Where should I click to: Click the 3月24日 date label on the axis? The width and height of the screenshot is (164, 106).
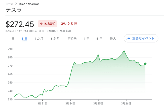click(x=70, y=103)
